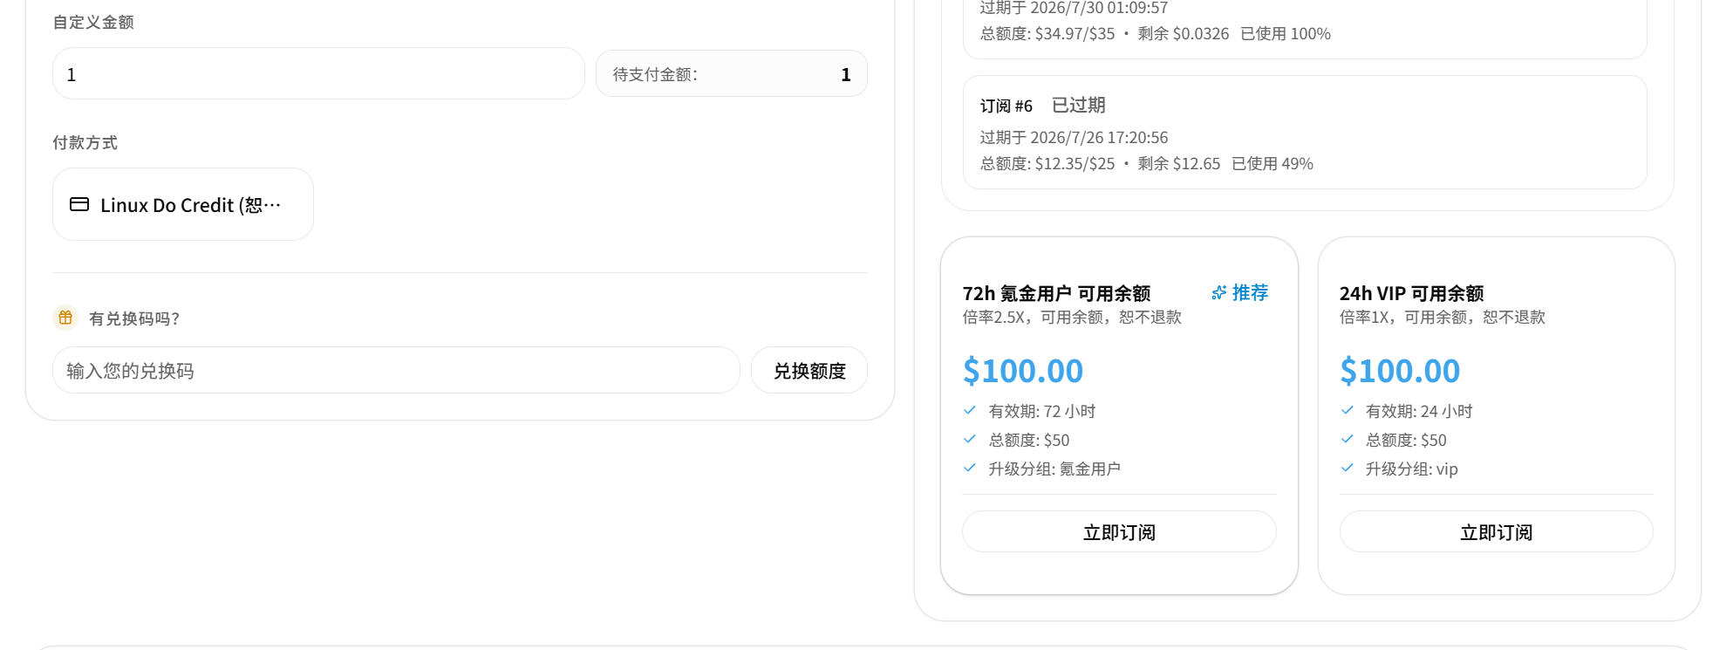This screenshot has width=1733, height=650.
Task: Subscribe to the 72h 氪金用户 plan
Action: coord(1119,531)
